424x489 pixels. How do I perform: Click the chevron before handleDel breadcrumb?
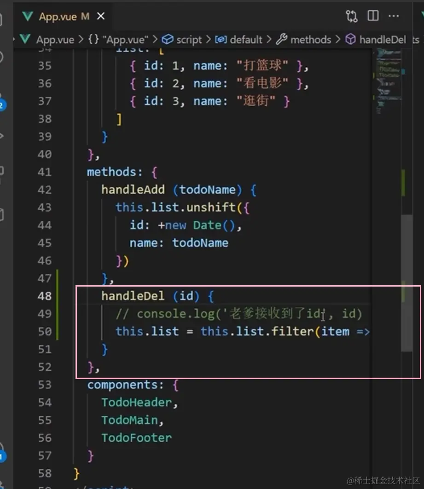[337, 40]
